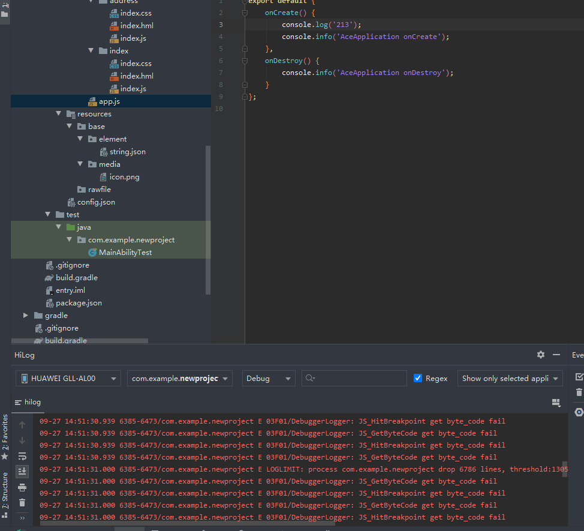Collapse the index folder

tap(91, 50)
